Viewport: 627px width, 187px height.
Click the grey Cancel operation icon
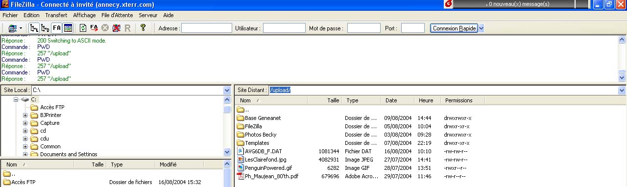105,28
